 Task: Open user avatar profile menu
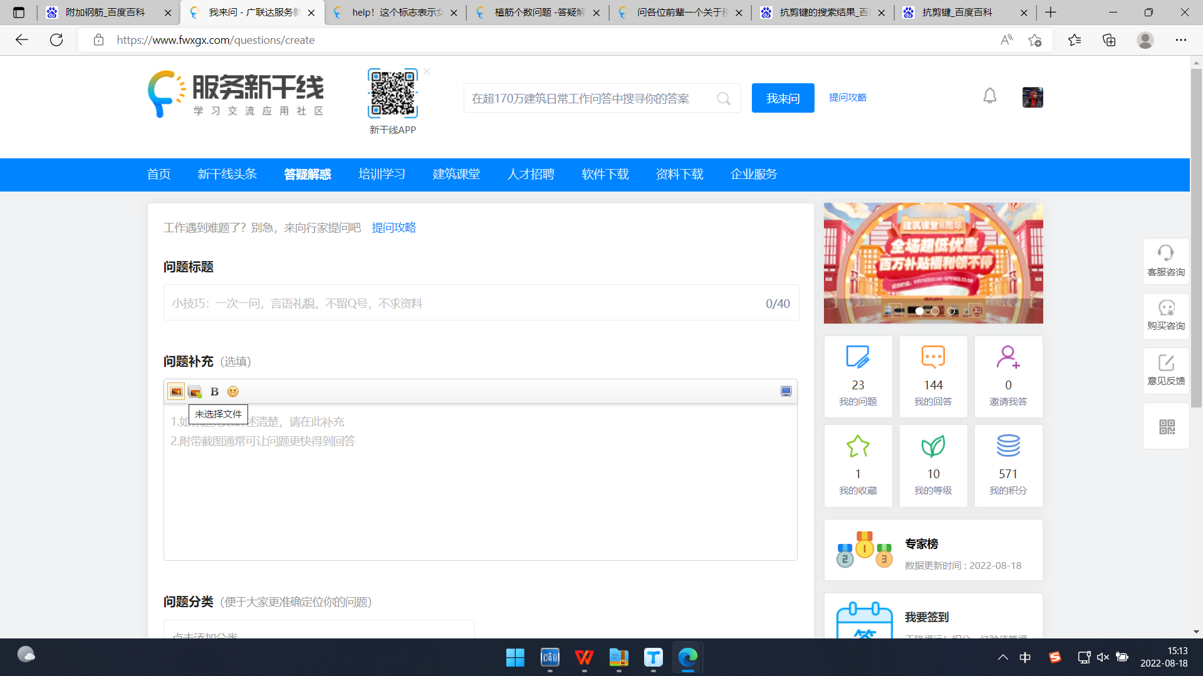coord(1033,97)
